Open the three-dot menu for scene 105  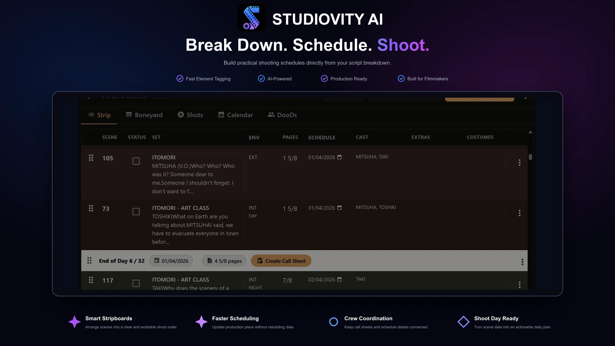pos(520,163)
